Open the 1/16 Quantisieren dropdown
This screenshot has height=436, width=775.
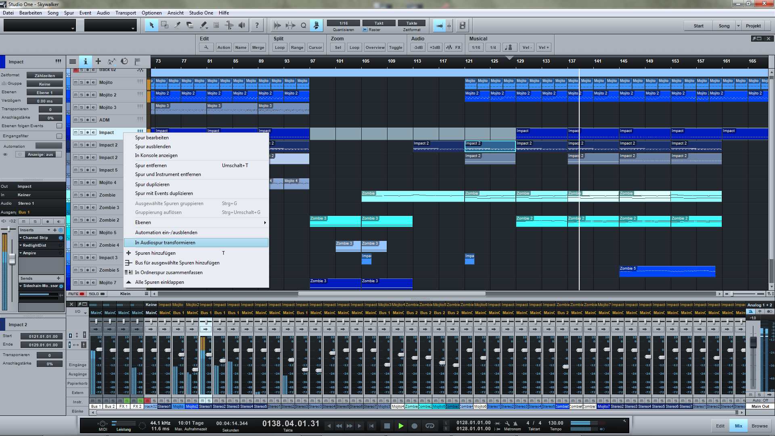[x=344, y=23]
